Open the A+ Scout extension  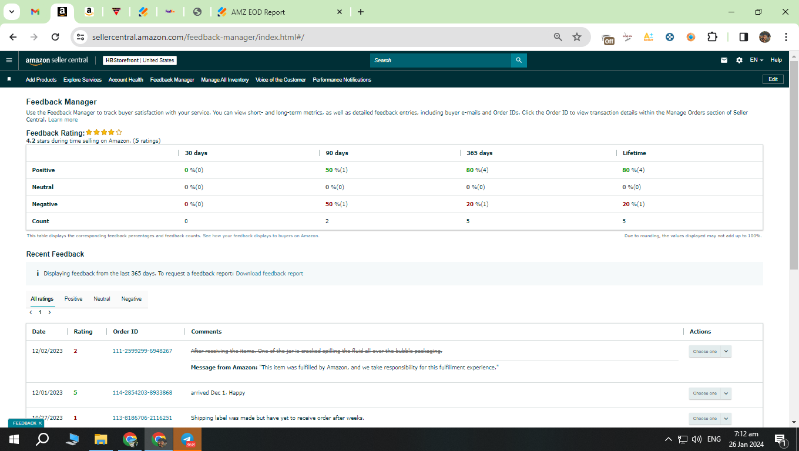[649, 37]
